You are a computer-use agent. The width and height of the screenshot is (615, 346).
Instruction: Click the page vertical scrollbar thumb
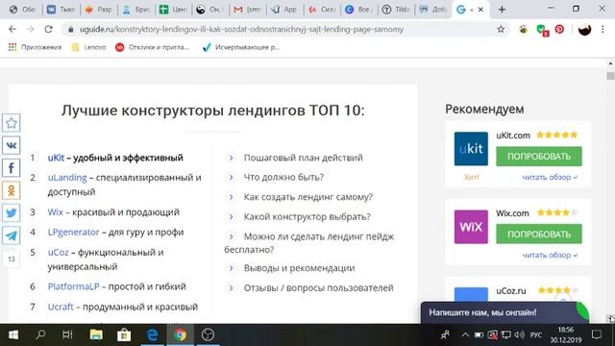pyautogui.click(x=610, y=76)
